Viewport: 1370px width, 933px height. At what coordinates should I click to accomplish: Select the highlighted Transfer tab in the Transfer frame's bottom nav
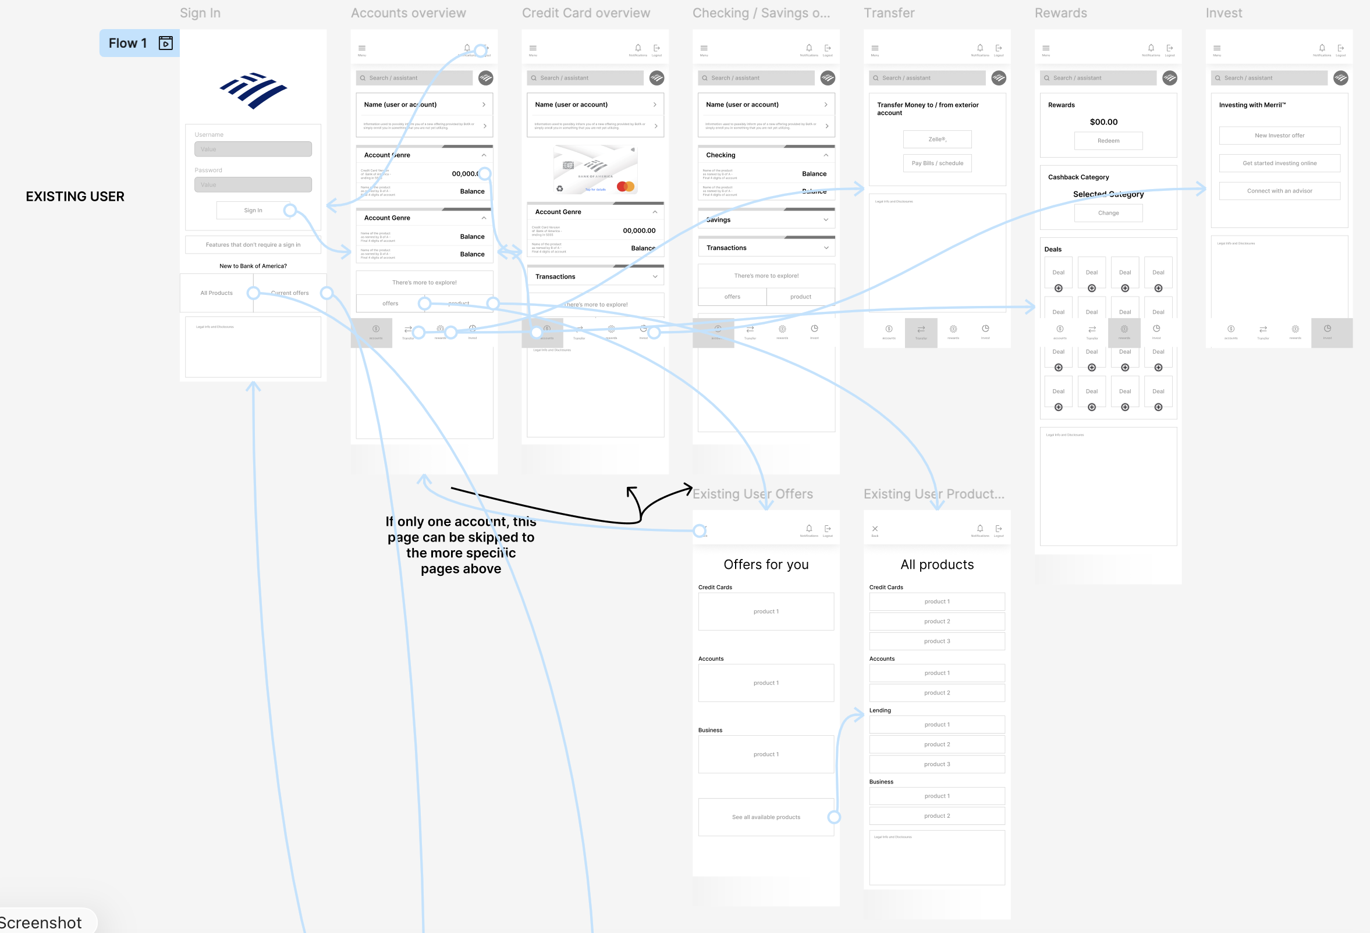point(921,332)
